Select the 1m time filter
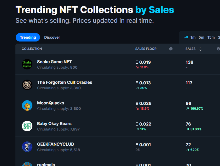This screenshot has width=220, height=166. [193, 37]
